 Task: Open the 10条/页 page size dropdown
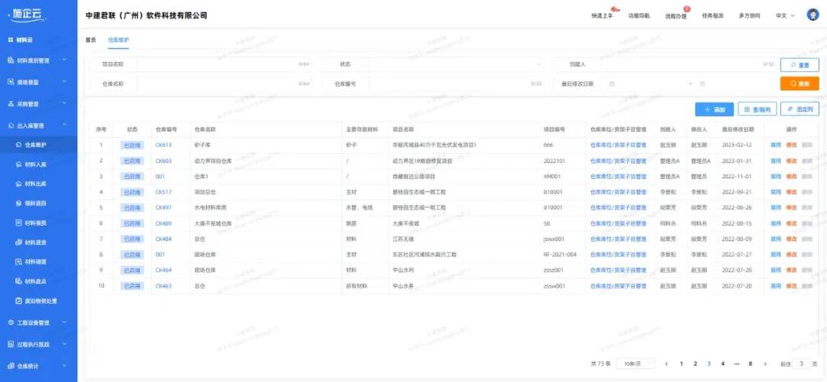(x=636, y=364)
